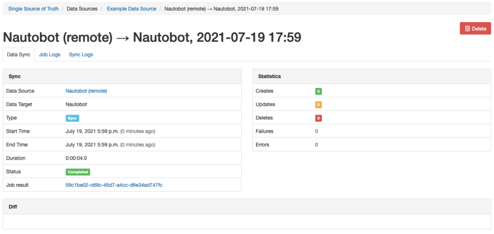Open Single Source of Truth breadcrumb
The width and height of the screenshot is (494, 234).
(33, 9)
